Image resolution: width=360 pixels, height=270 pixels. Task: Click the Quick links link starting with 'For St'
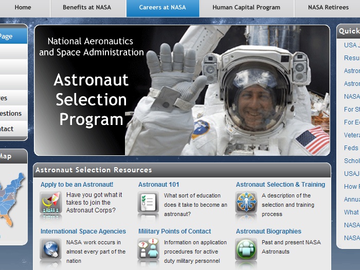[x=352, y=109]
